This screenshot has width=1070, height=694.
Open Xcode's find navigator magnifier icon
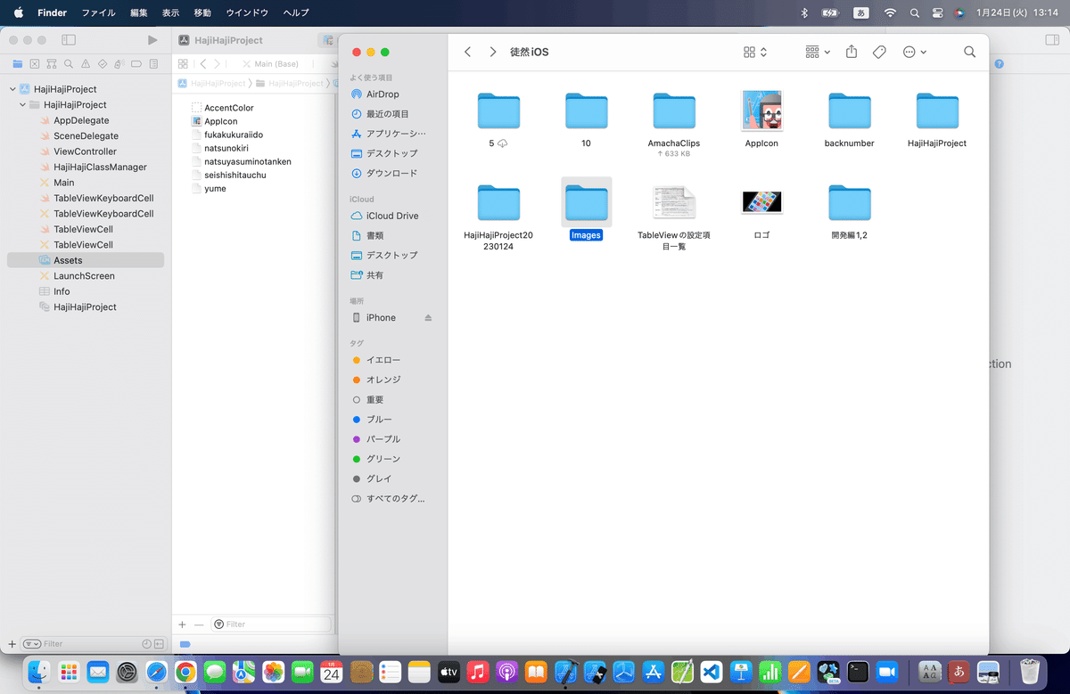tap(68, 64)
